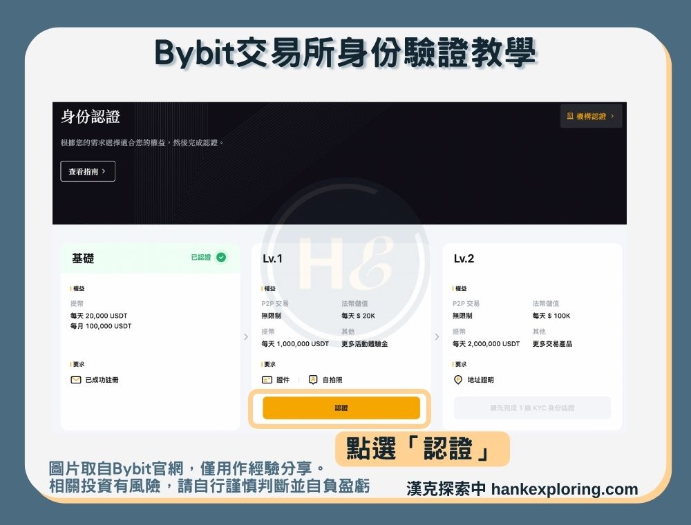691x525 pixels.
Task: Click the 自拍照 requirement label
Action: point(332,380)
